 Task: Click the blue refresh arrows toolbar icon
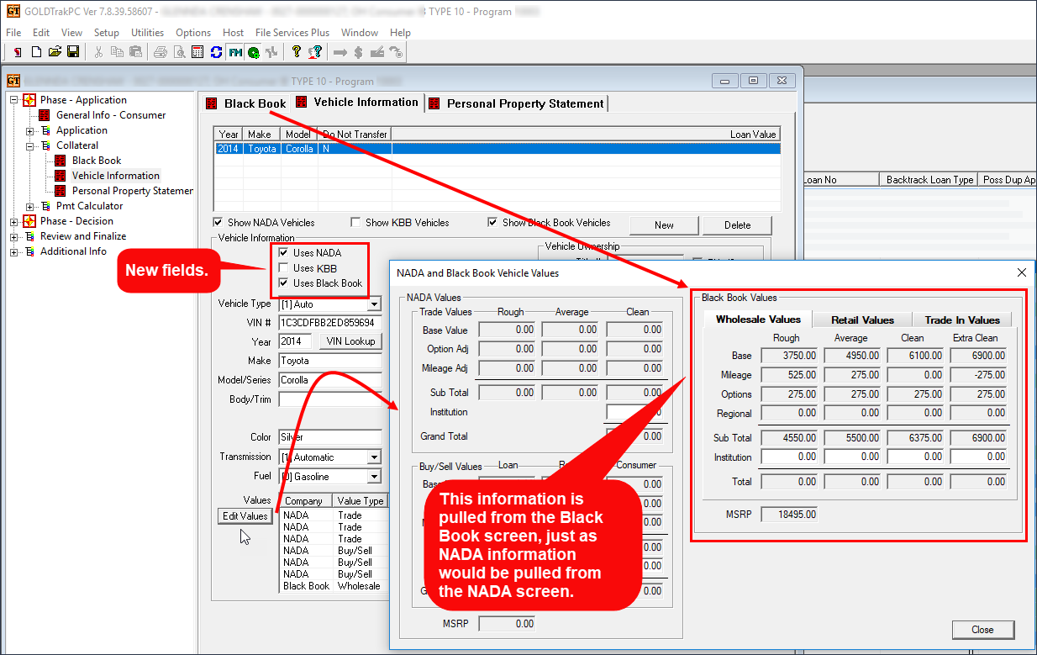[216, 52]
